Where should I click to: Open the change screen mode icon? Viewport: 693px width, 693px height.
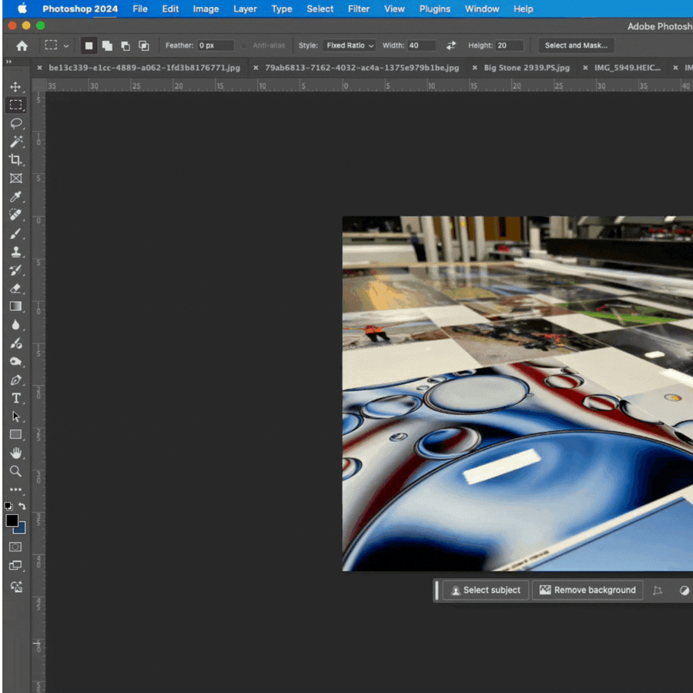[15, 565]
